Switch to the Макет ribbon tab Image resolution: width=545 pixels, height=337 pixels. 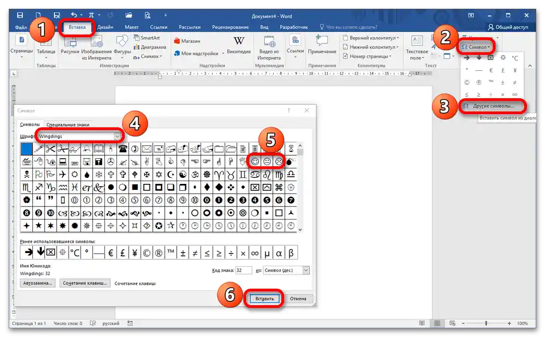[132, 27]
